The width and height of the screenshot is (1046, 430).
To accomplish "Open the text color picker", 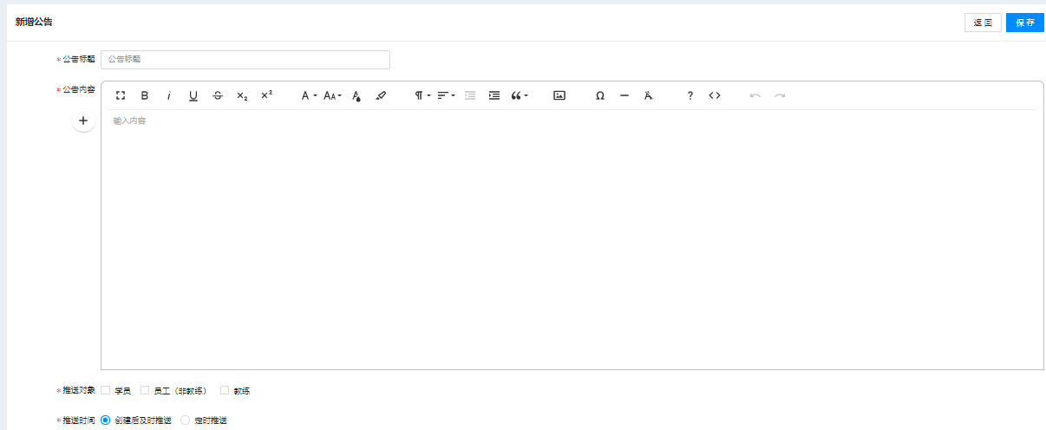I will point(356,95).
